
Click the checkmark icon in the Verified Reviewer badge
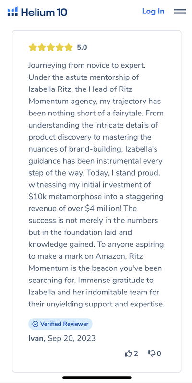36,324
